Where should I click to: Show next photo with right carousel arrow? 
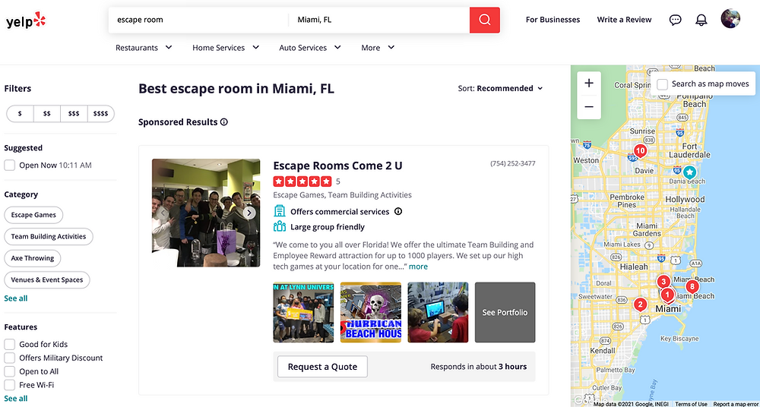[249, 213]
